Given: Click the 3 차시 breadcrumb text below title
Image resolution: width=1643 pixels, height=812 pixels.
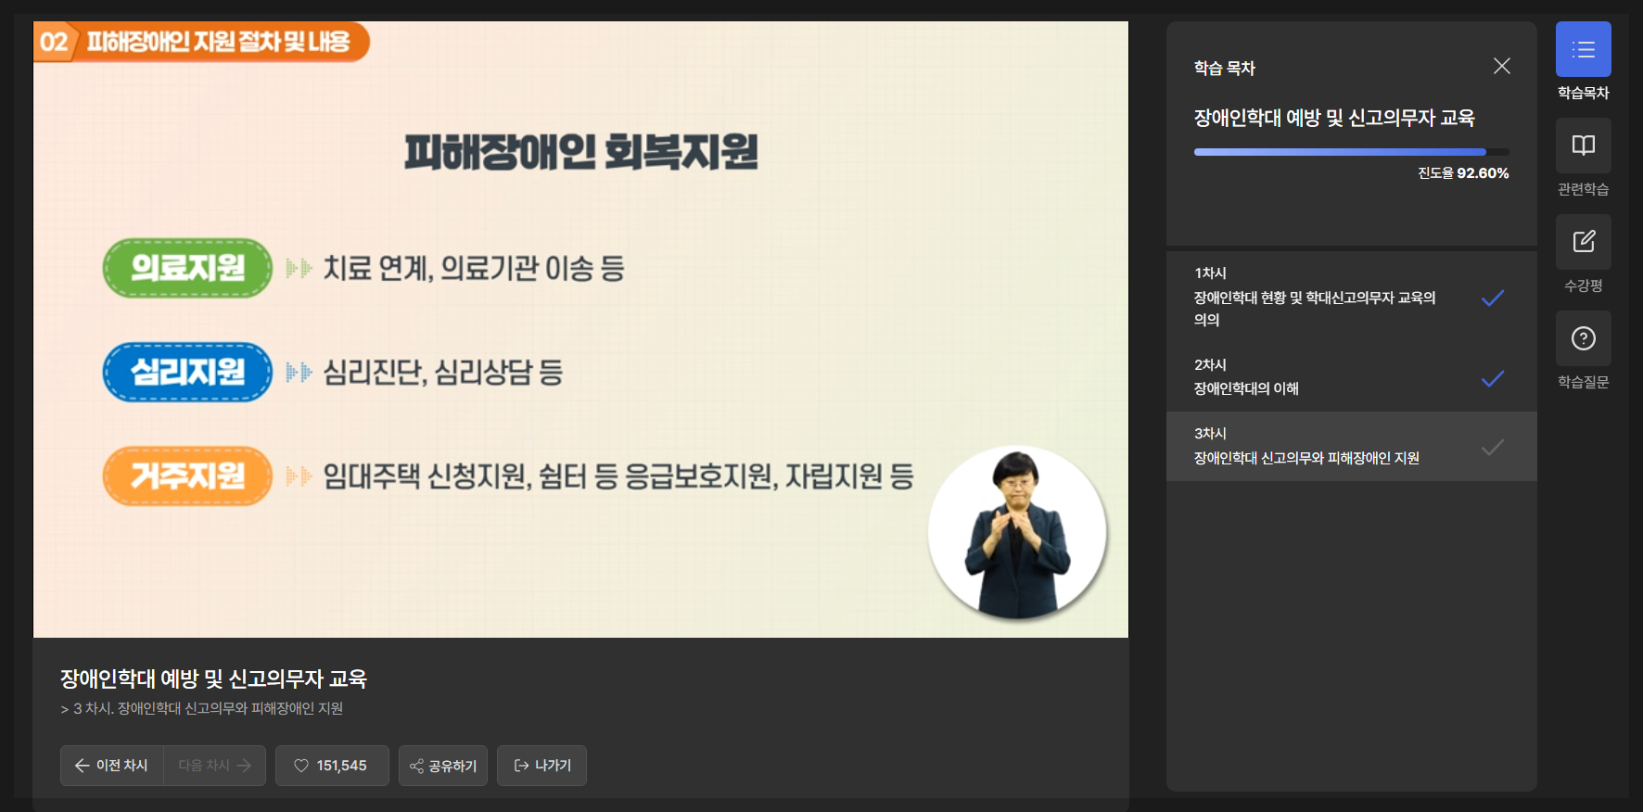Looking at the screenshot, I should click(201, 708).
